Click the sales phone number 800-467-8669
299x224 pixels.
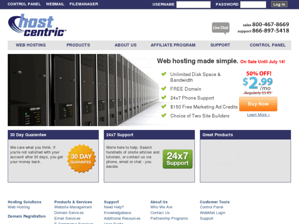271,24
